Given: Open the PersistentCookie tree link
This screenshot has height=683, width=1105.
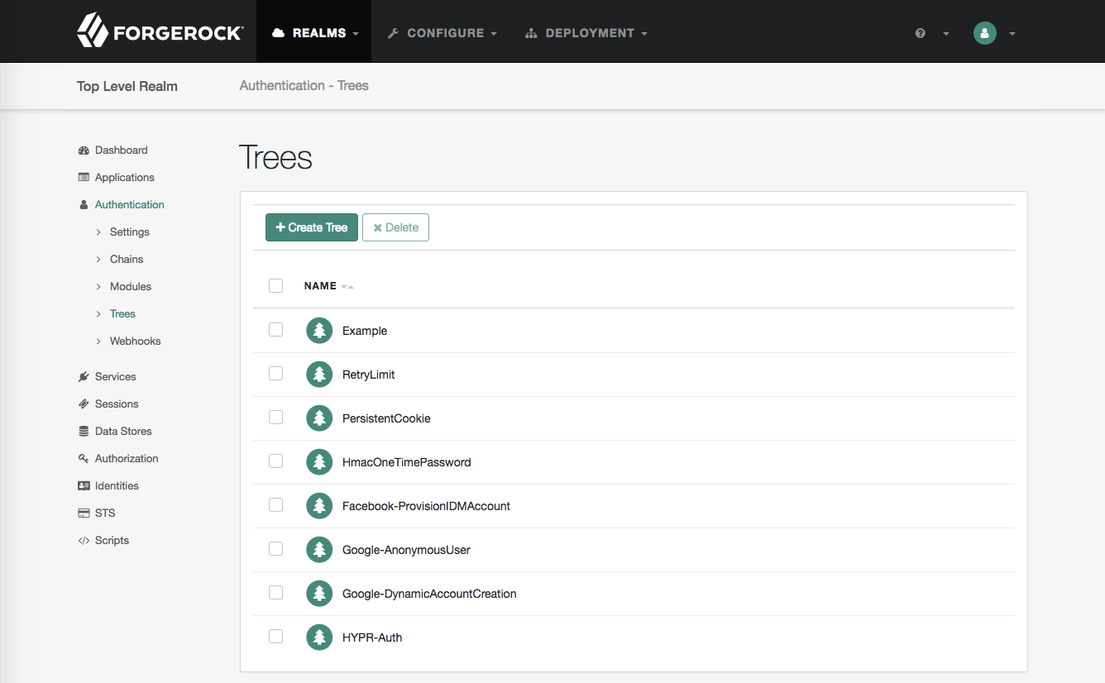Looking at the screenshot, I should click(x=386, y=418).
